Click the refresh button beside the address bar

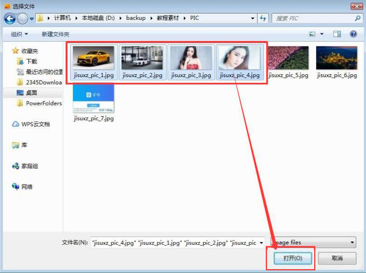[x=263, y=18]
